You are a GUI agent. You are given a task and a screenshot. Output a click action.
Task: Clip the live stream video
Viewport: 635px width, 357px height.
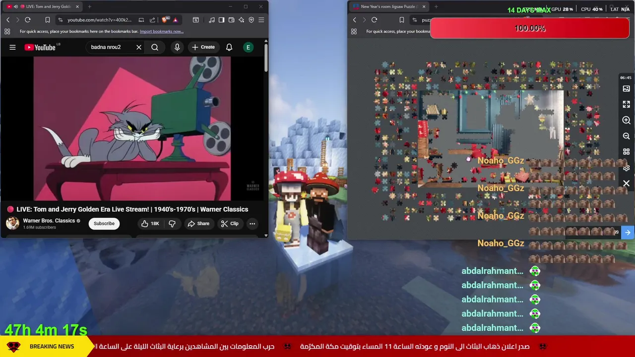(x=230, y=224)
